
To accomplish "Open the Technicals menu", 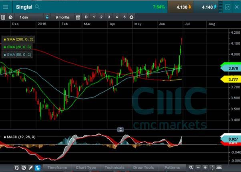I will point(114,168).
